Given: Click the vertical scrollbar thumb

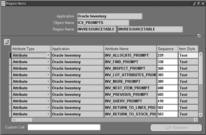Looking at the screenshot, I should 201,70.
